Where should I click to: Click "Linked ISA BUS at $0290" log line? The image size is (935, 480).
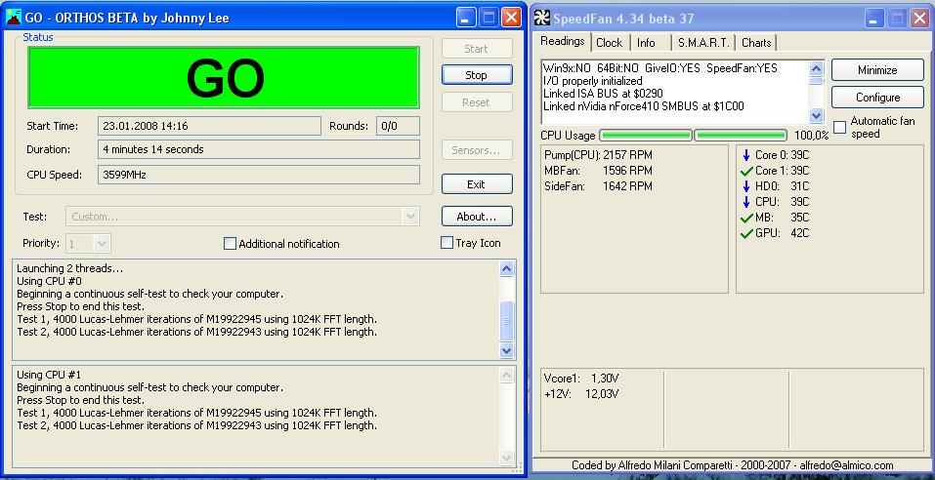tap(603, 94)
